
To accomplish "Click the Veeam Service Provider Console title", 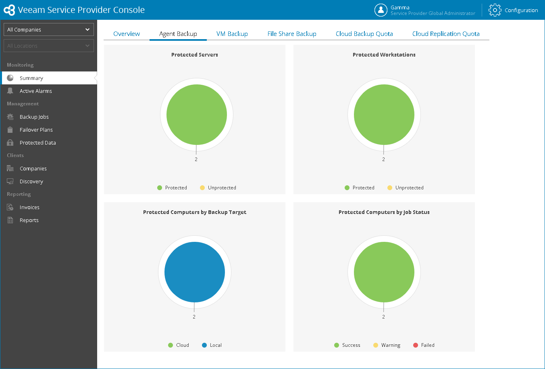I will [81, 10].
